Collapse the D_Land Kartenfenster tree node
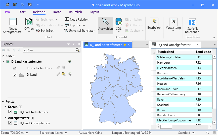This screenshot has width=218, height=136. [x=3, y=62]
